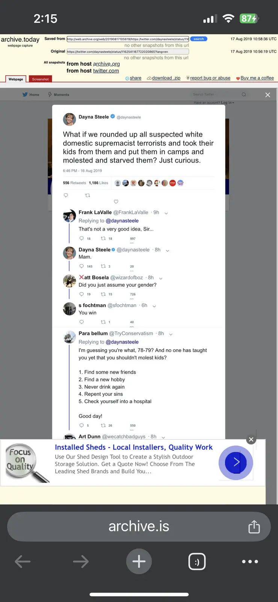Click the download .zip link
The image size is (278, 602).
(166, 78)
